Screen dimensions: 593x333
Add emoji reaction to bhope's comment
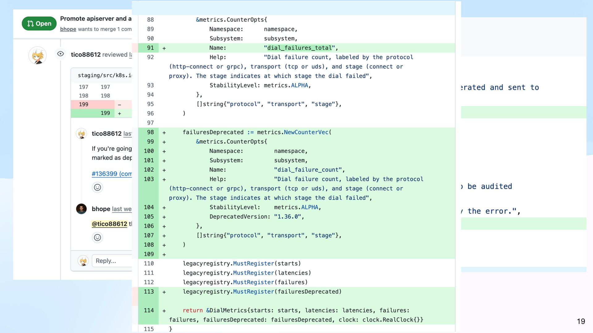(97, 237)
